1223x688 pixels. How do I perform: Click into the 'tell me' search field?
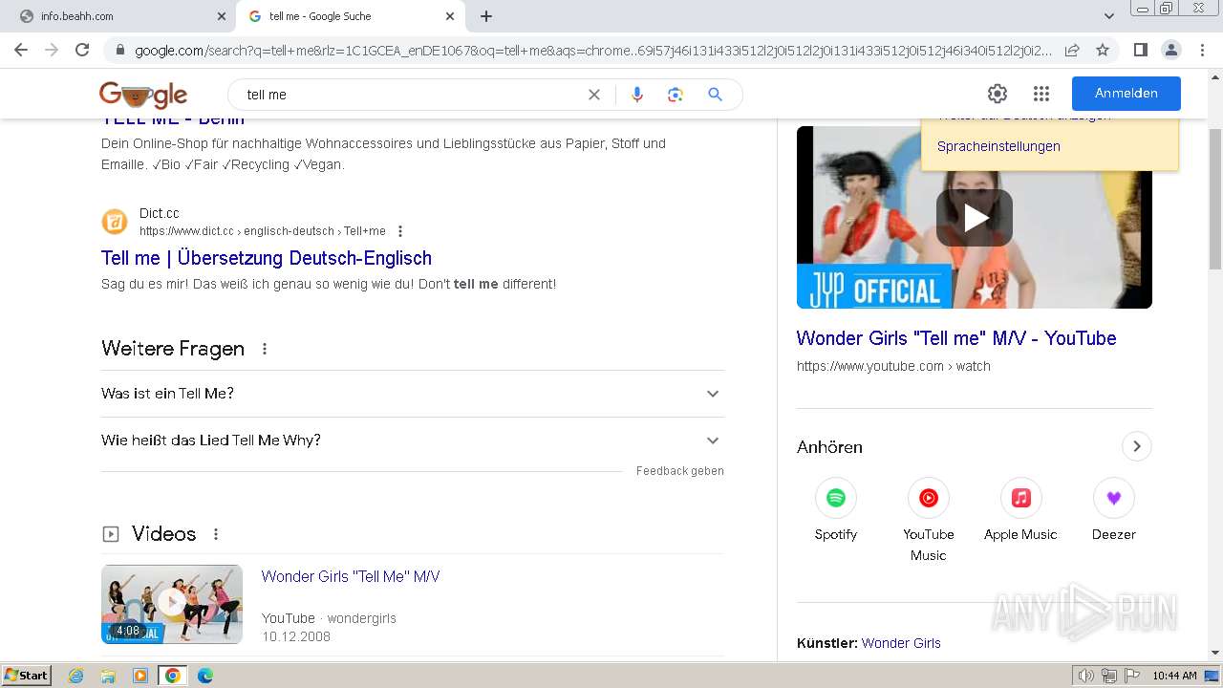point(411,95)
